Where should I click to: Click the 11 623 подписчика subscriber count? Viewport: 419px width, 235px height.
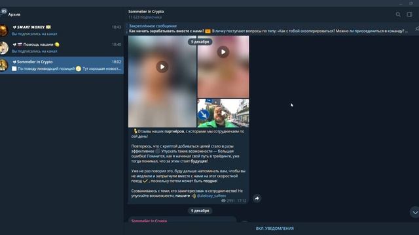(x=145, y=18)
